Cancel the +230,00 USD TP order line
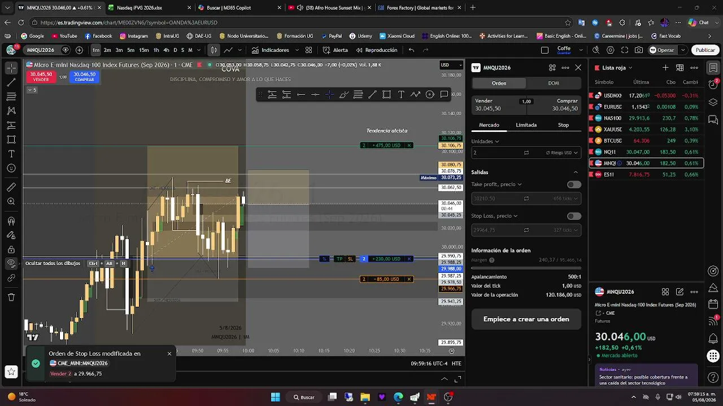The image size is (723, 406). pyautogui.click(x=409, y=259)
